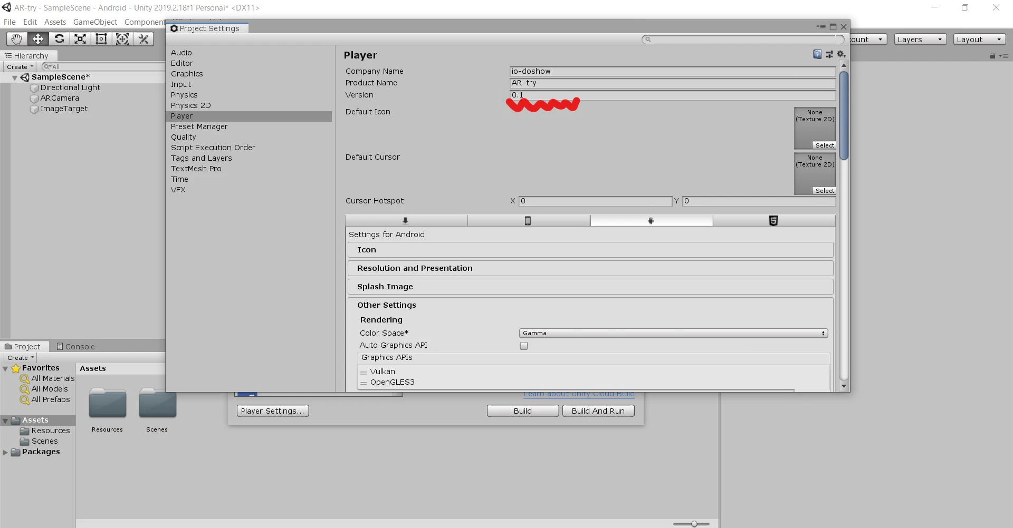1013x528 pixels.
Task: Select All Models favorite search
Action: [x=44, y=389]
